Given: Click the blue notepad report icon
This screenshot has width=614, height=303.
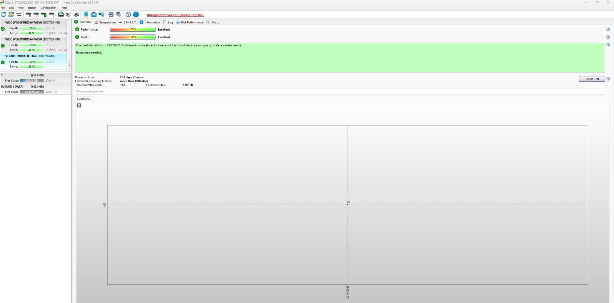Looking at the screenshot, I should (x=86, y=15).
